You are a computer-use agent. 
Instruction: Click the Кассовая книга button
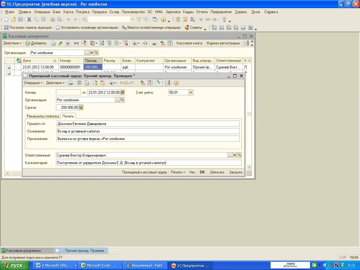coord(189,43)
